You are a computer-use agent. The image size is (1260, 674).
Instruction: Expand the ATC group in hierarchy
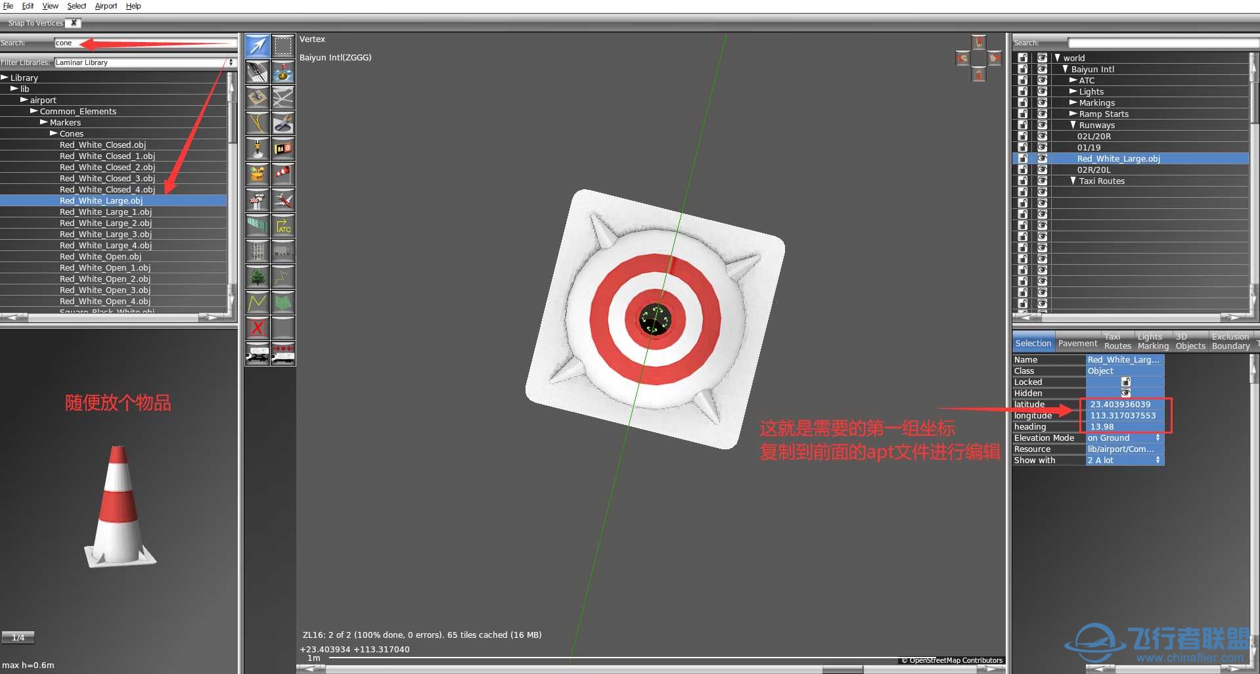[1073, 80]
